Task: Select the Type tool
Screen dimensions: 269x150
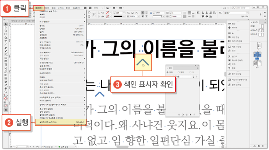Action: [x=6, y=41]
